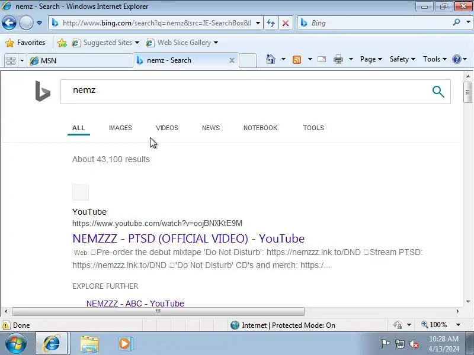Open the NOTEBOOK tab

260,128
